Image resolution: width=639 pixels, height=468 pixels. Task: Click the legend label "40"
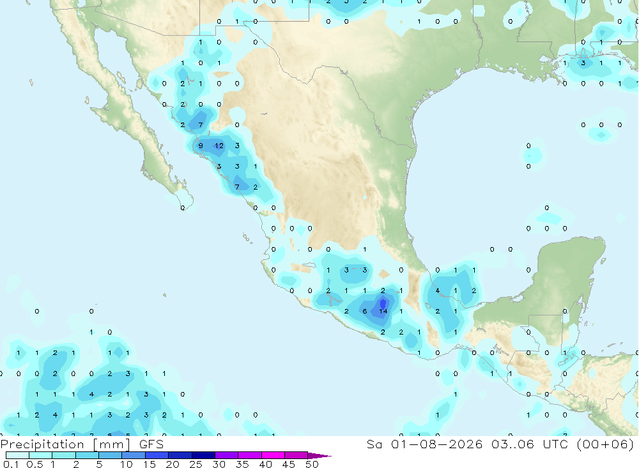[265, 464]
